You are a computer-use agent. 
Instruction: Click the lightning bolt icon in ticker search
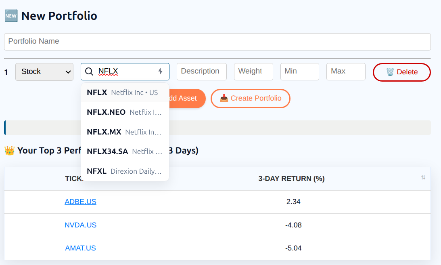[160, 72]
